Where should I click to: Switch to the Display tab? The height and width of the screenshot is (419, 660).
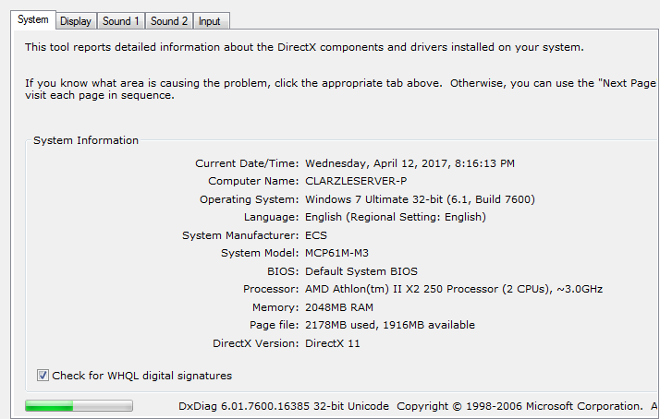pos(76,20)
